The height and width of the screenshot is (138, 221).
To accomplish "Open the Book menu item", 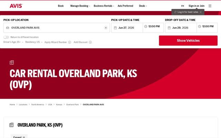I will point(61,6).
